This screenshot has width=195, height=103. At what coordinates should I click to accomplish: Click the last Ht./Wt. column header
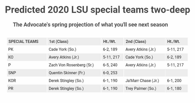[173, 42]
